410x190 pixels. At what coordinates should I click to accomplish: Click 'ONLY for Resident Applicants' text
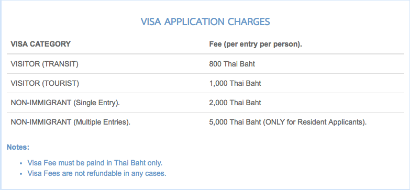(x=314, y=122)
